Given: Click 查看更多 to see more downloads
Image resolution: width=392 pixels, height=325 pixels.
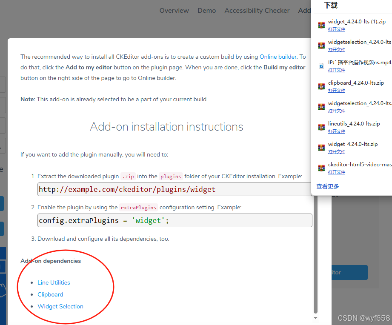Looking at the screenshot, I should pos(327,186).
